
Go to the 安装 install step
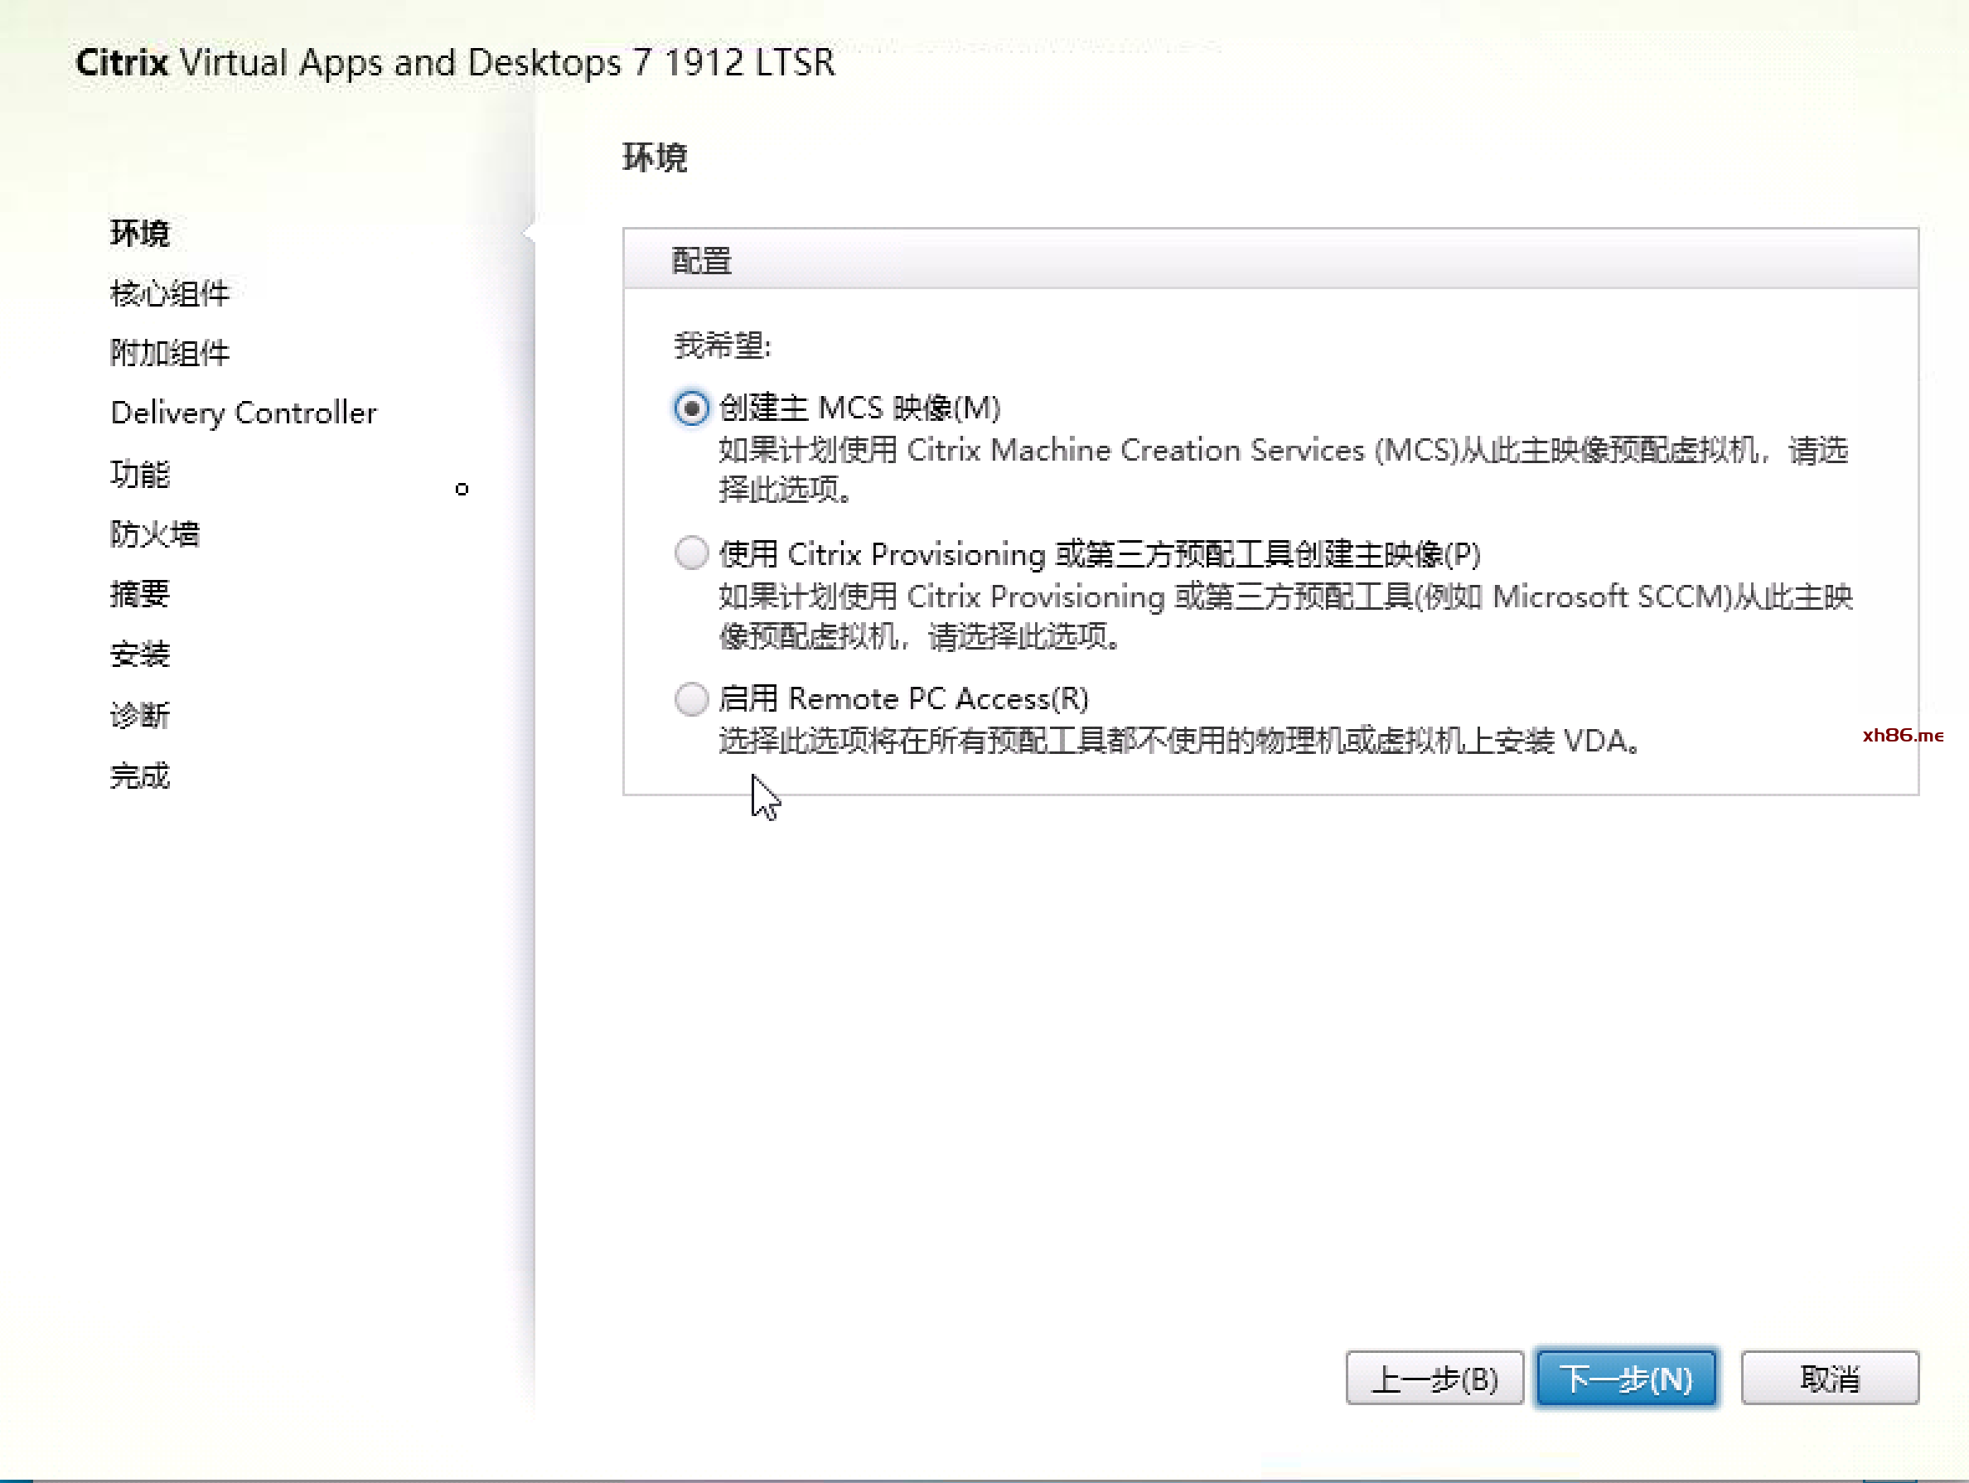coord(140,655)
